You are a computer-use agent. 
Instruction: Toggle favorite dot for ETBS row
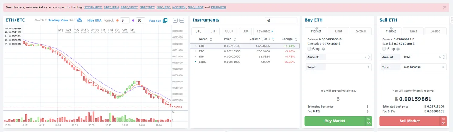(195, 62)
